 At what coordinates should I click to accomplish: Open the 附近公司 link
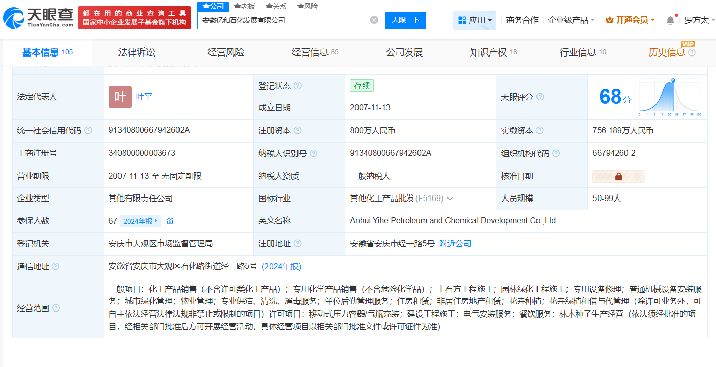(455, 244)
